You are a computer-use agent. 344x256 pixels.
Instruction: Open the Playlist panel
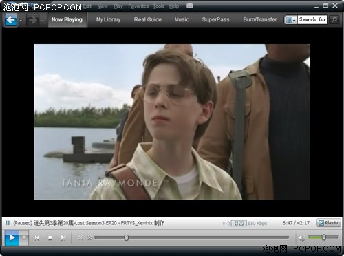329,223
